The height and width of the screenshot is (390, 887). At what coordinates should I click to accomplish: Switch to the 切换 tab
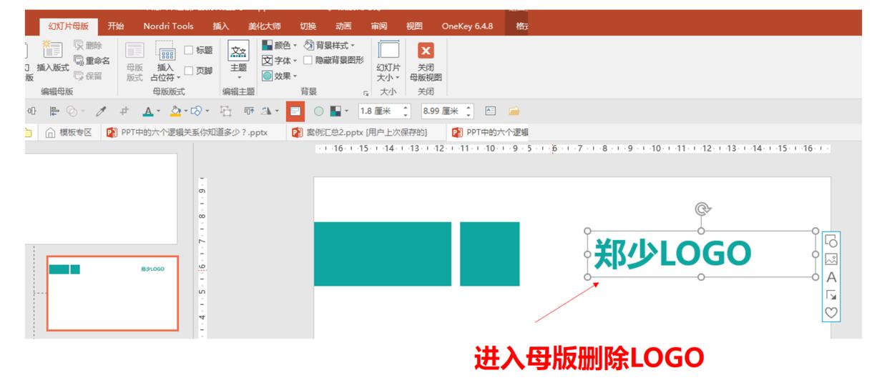tap(308, 26)
